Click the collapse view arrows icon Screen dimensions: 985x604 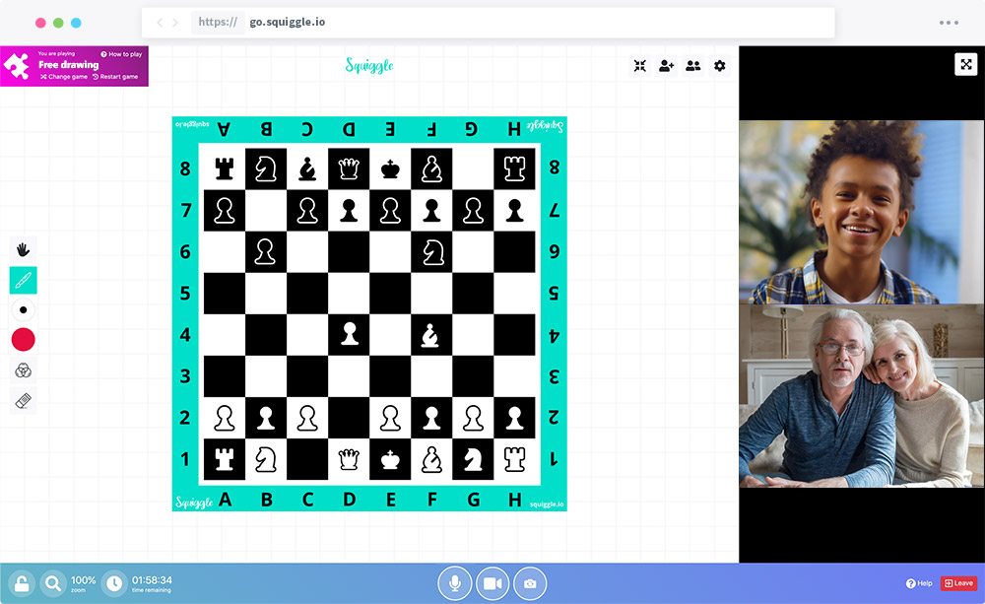[x=640, y=66]
